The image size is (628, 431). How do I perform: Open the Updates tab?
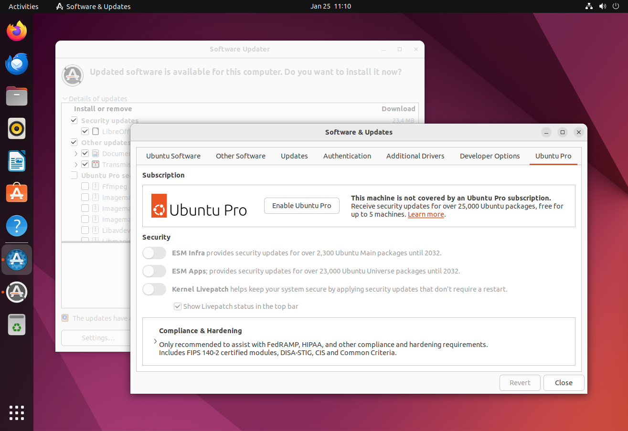coord(294,156)
